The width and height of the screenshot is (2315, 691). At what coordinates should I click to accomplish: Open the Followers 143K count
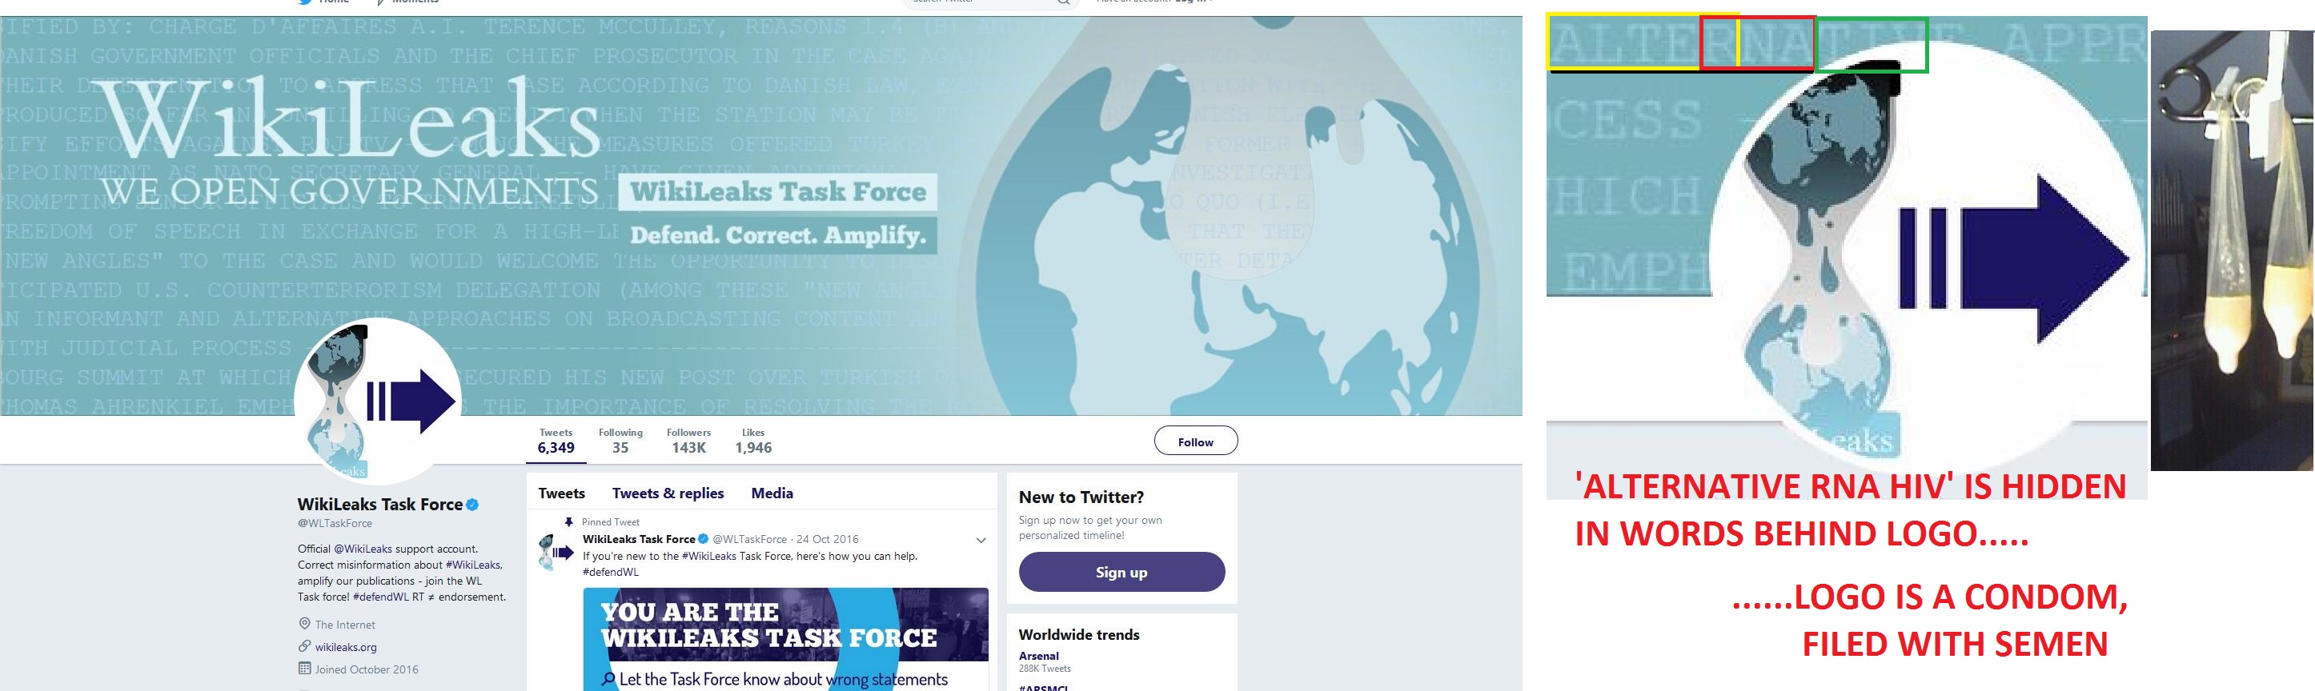tap(688, 441)
